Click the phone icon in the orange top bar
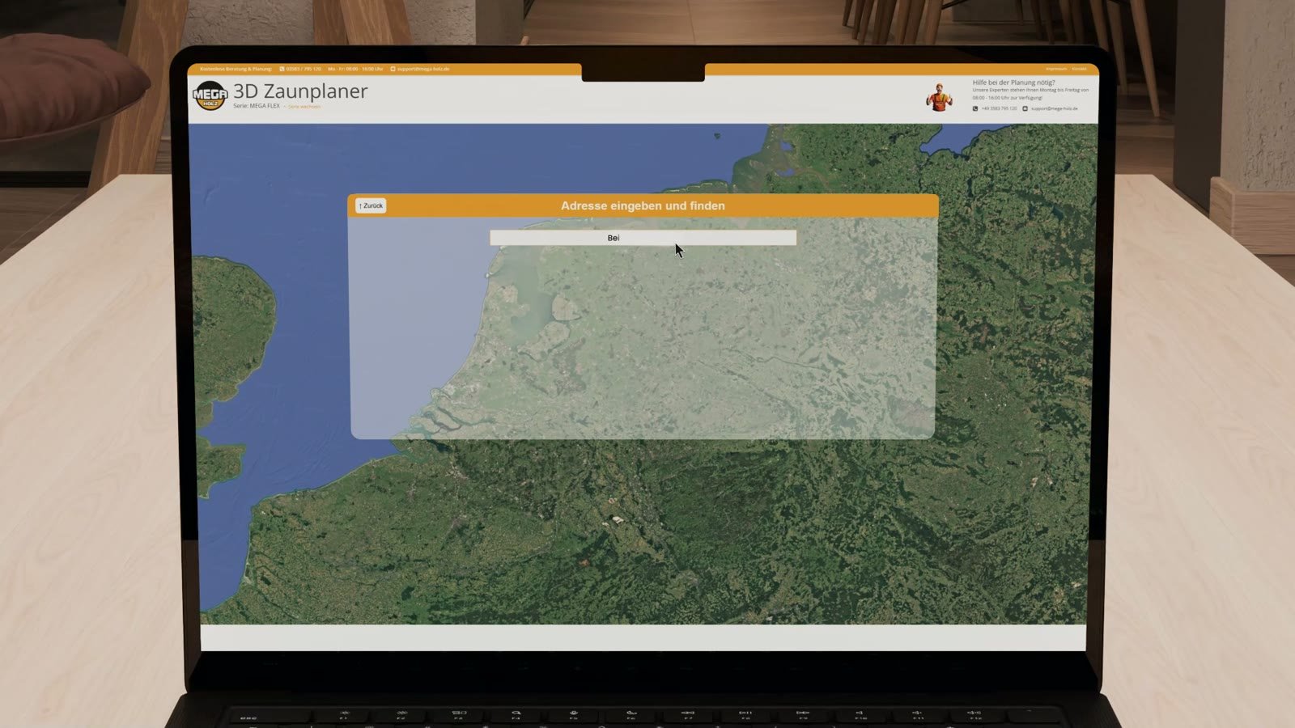This screenshot has width=1295, height=728. pos(282,69)
